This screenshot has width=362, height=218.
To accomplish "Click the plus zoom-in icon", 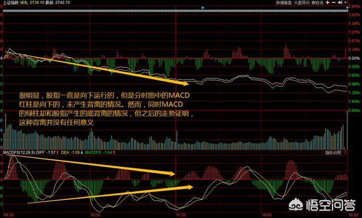I will click(327, 3).
